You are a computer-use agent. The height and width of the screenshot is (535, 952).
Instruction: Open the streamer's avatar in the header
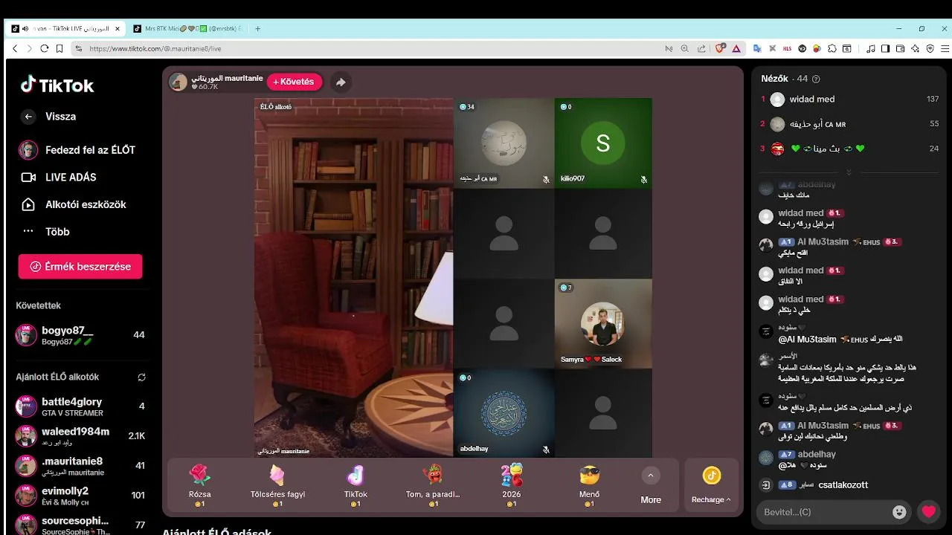coord(178,82)
